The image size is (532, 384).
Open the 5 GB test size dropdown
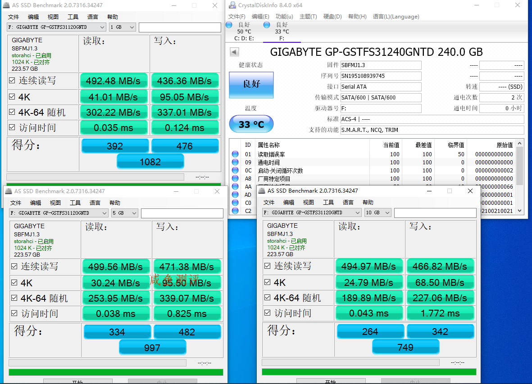[x=124, y=213]
